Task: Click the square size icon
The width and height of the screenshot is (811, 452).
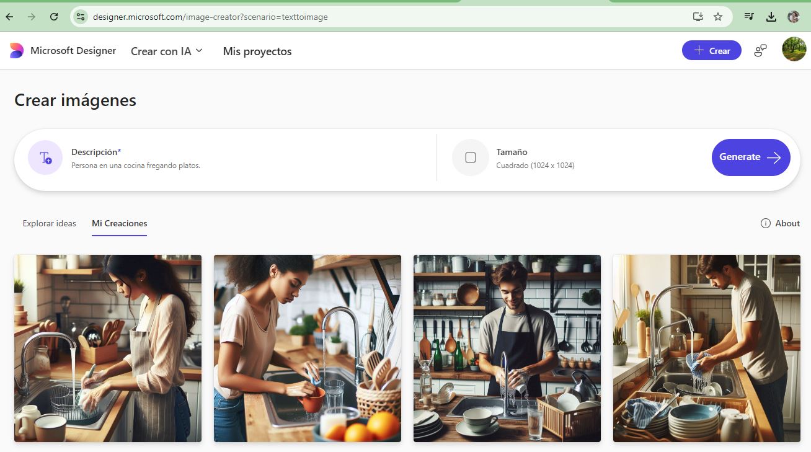Action: click(470, 157)
